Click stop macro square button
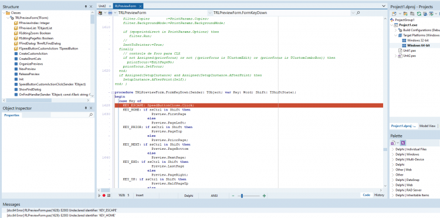 pyautogui.click(x=109, y=196)
